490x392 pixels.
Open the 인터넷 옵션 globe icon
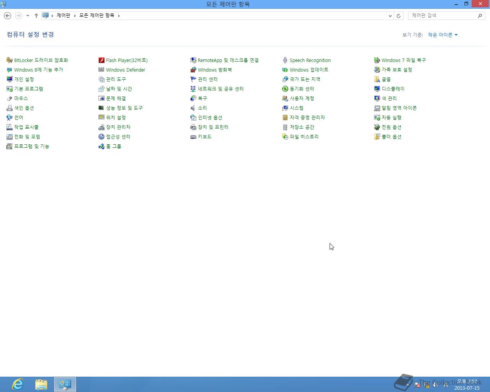click(193, 118)
